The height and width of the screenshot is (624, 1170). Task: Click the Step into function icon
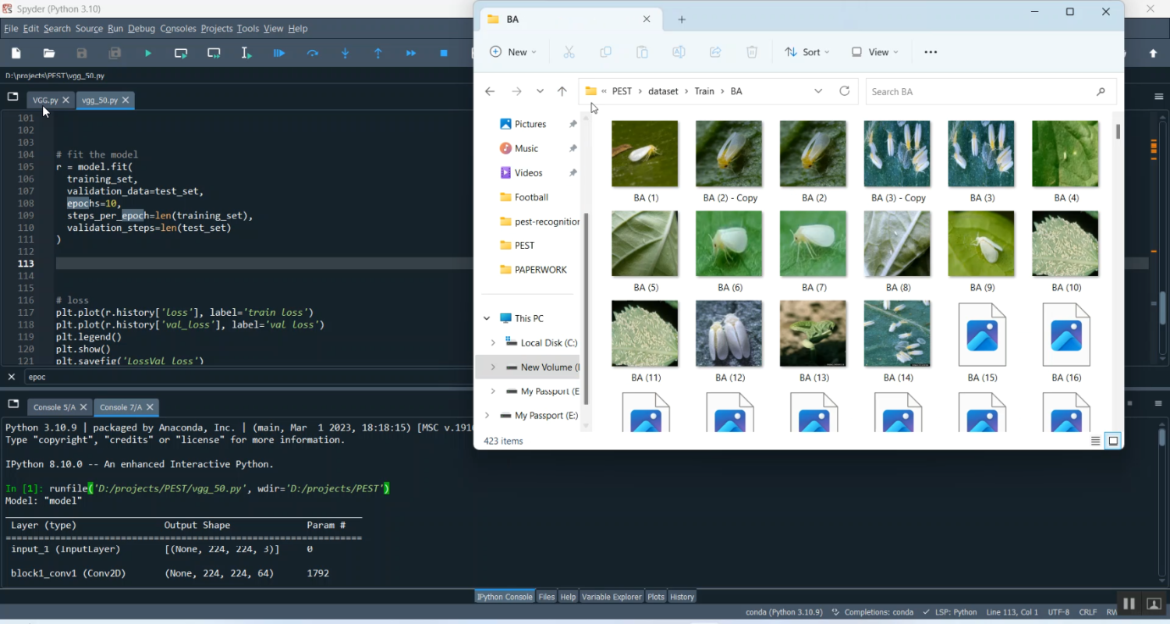click(346, 53)
